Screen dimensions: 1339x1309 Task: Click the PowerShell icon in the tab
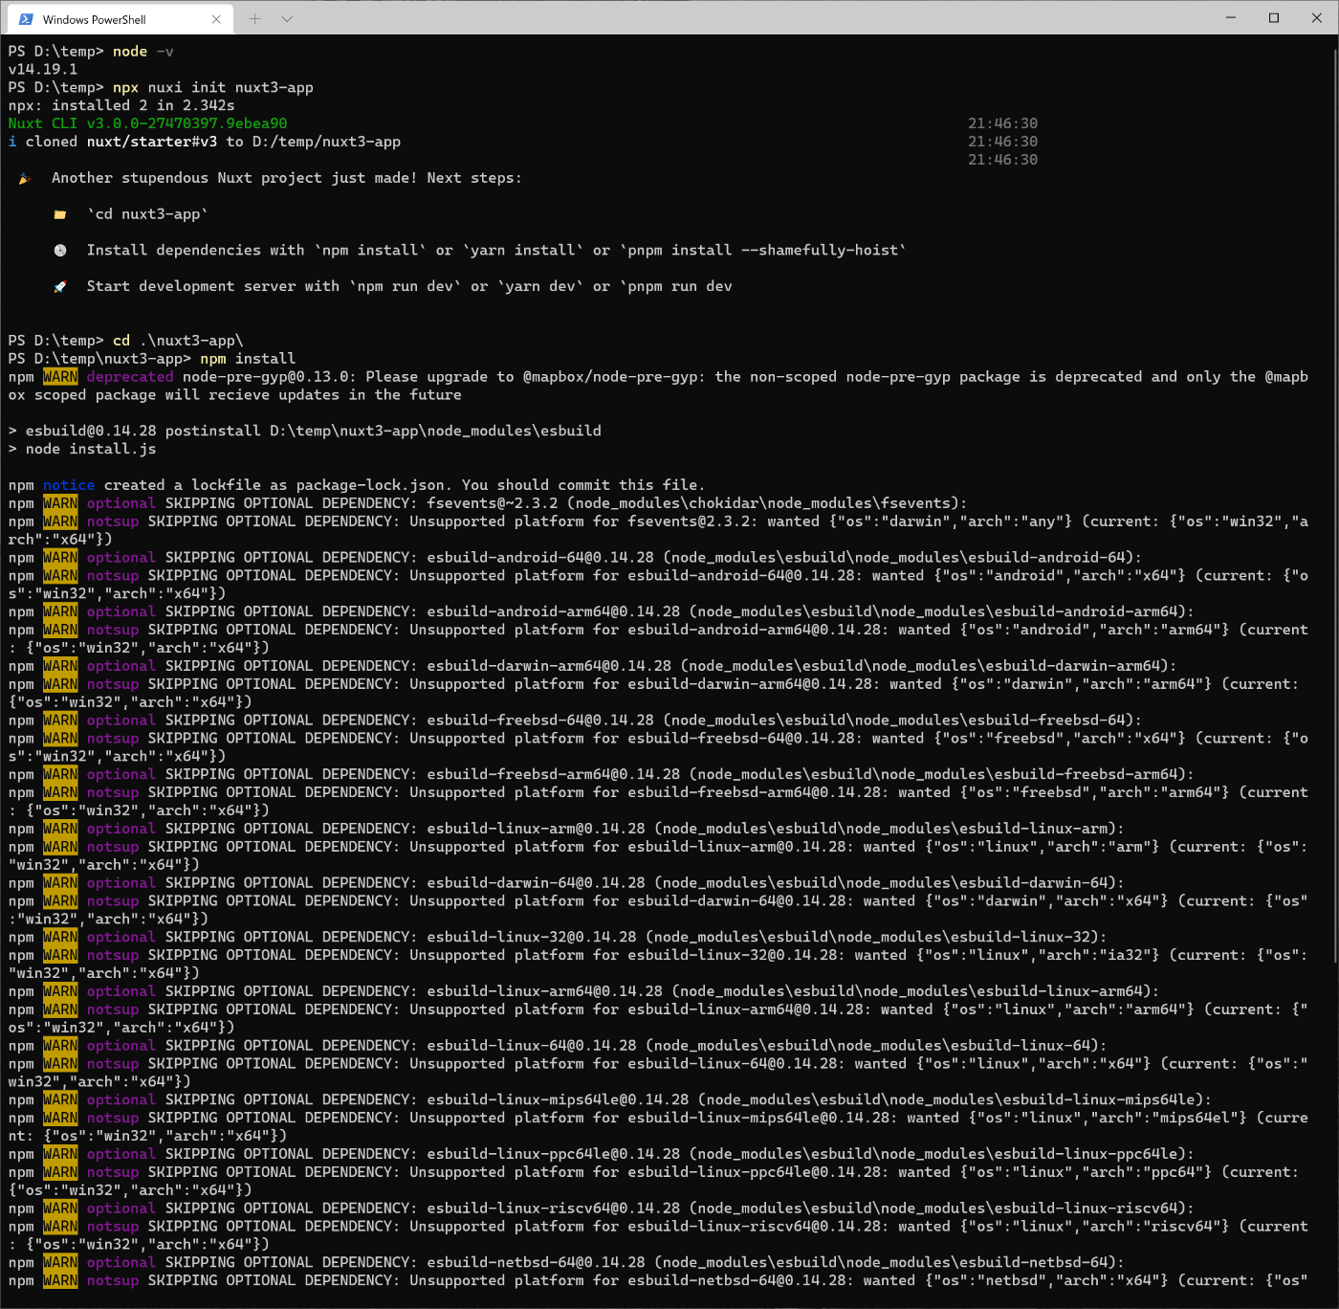(26, 19)
